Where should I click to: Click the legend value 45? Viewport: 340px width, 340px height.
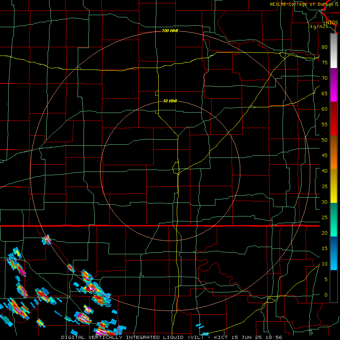pos(325,156)
